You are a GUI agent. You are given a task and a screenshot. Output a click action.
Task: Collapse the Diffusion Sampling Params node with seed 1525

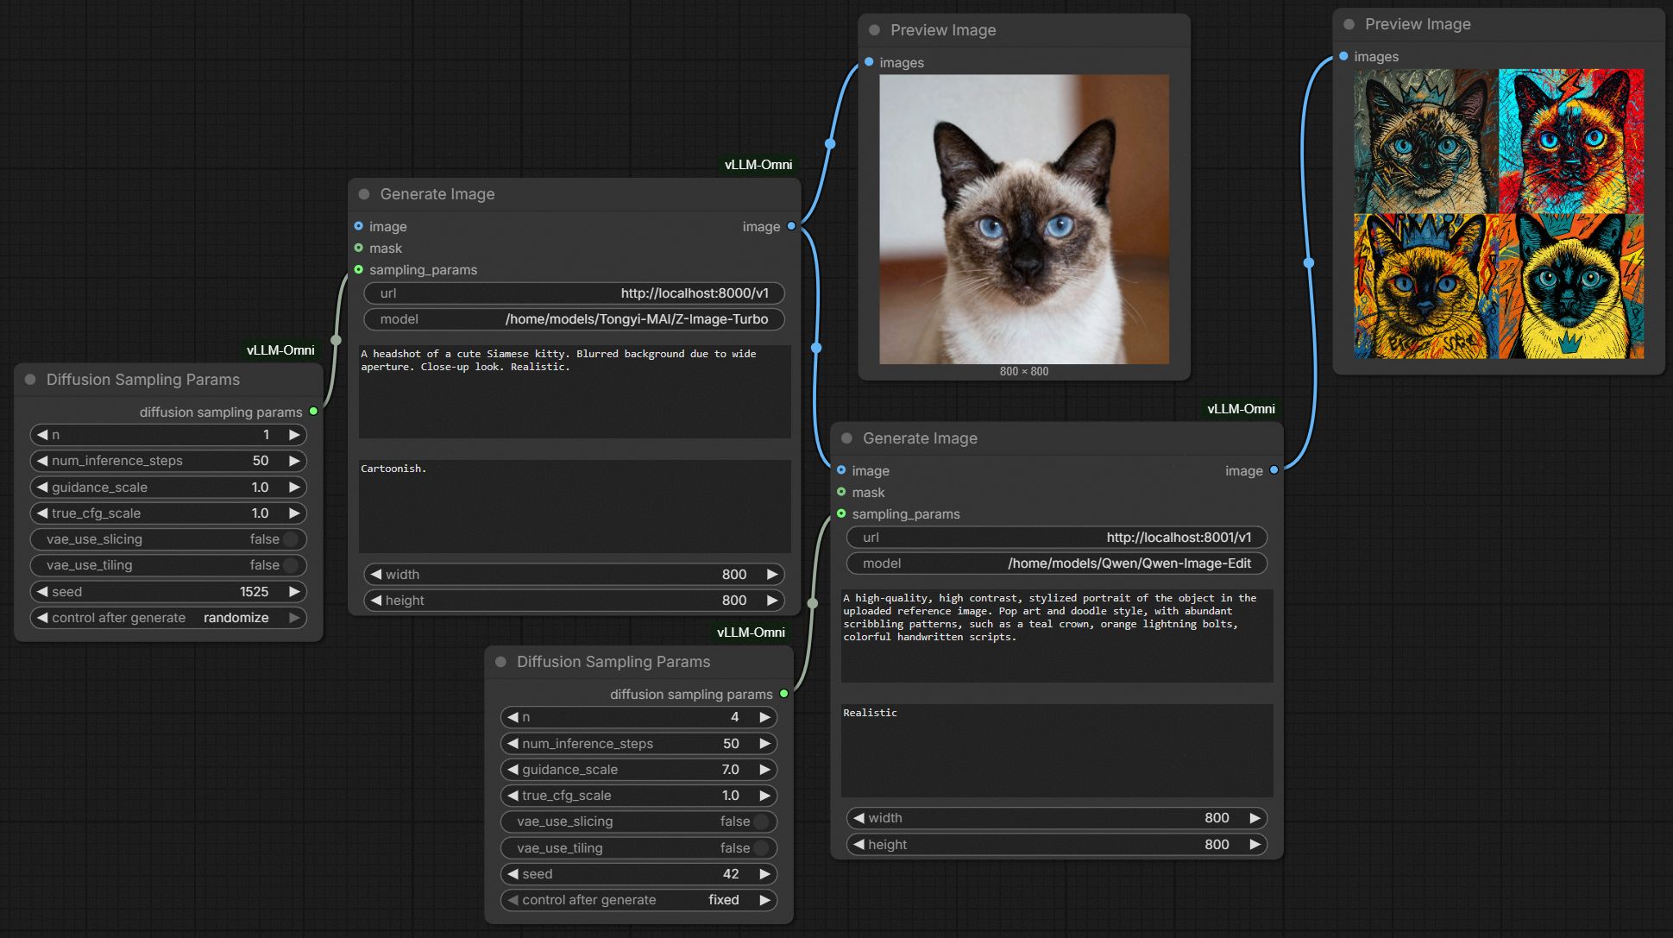30,380
